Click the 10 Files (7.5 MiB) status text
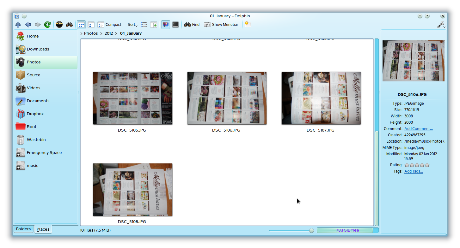The width and height of the screenshot is (460, 248). 95,230
